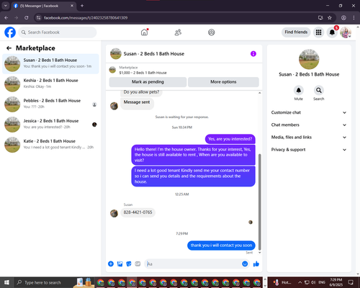This screenshot has width=360, height=288.
Task: Click the More options button
Action: coord(223,82)
